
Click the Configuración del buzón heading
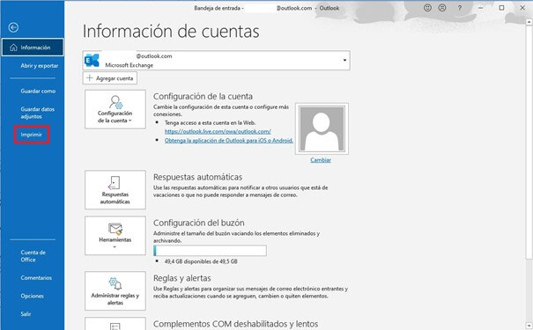click(x=198, y=223)
